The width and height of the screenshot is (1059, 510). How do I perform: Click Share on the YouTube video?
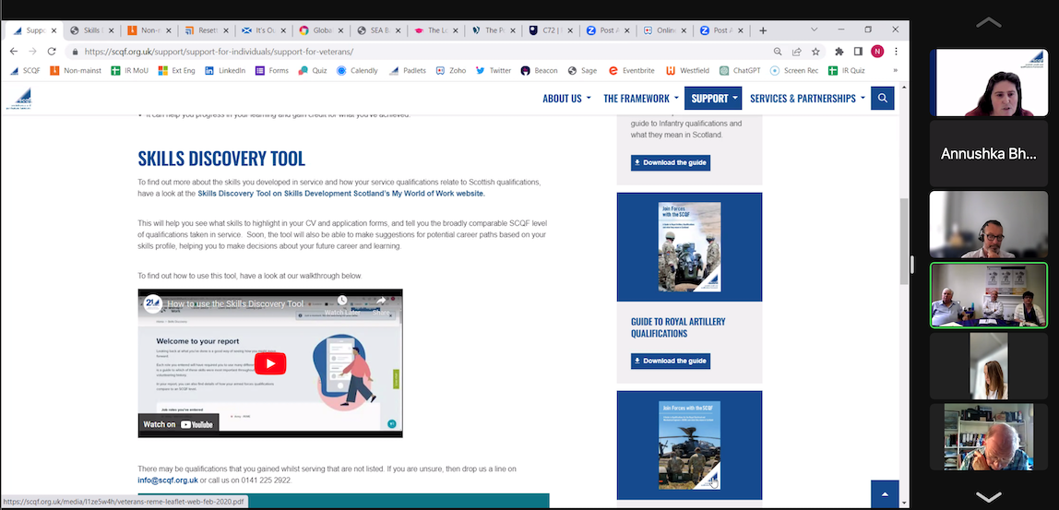click(381, 304)
